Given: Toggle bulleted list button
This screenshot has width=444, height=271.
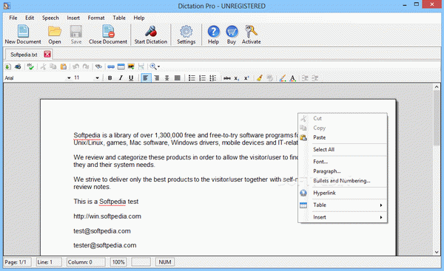Looking at the screenshot, I should (x=192, y=78).
